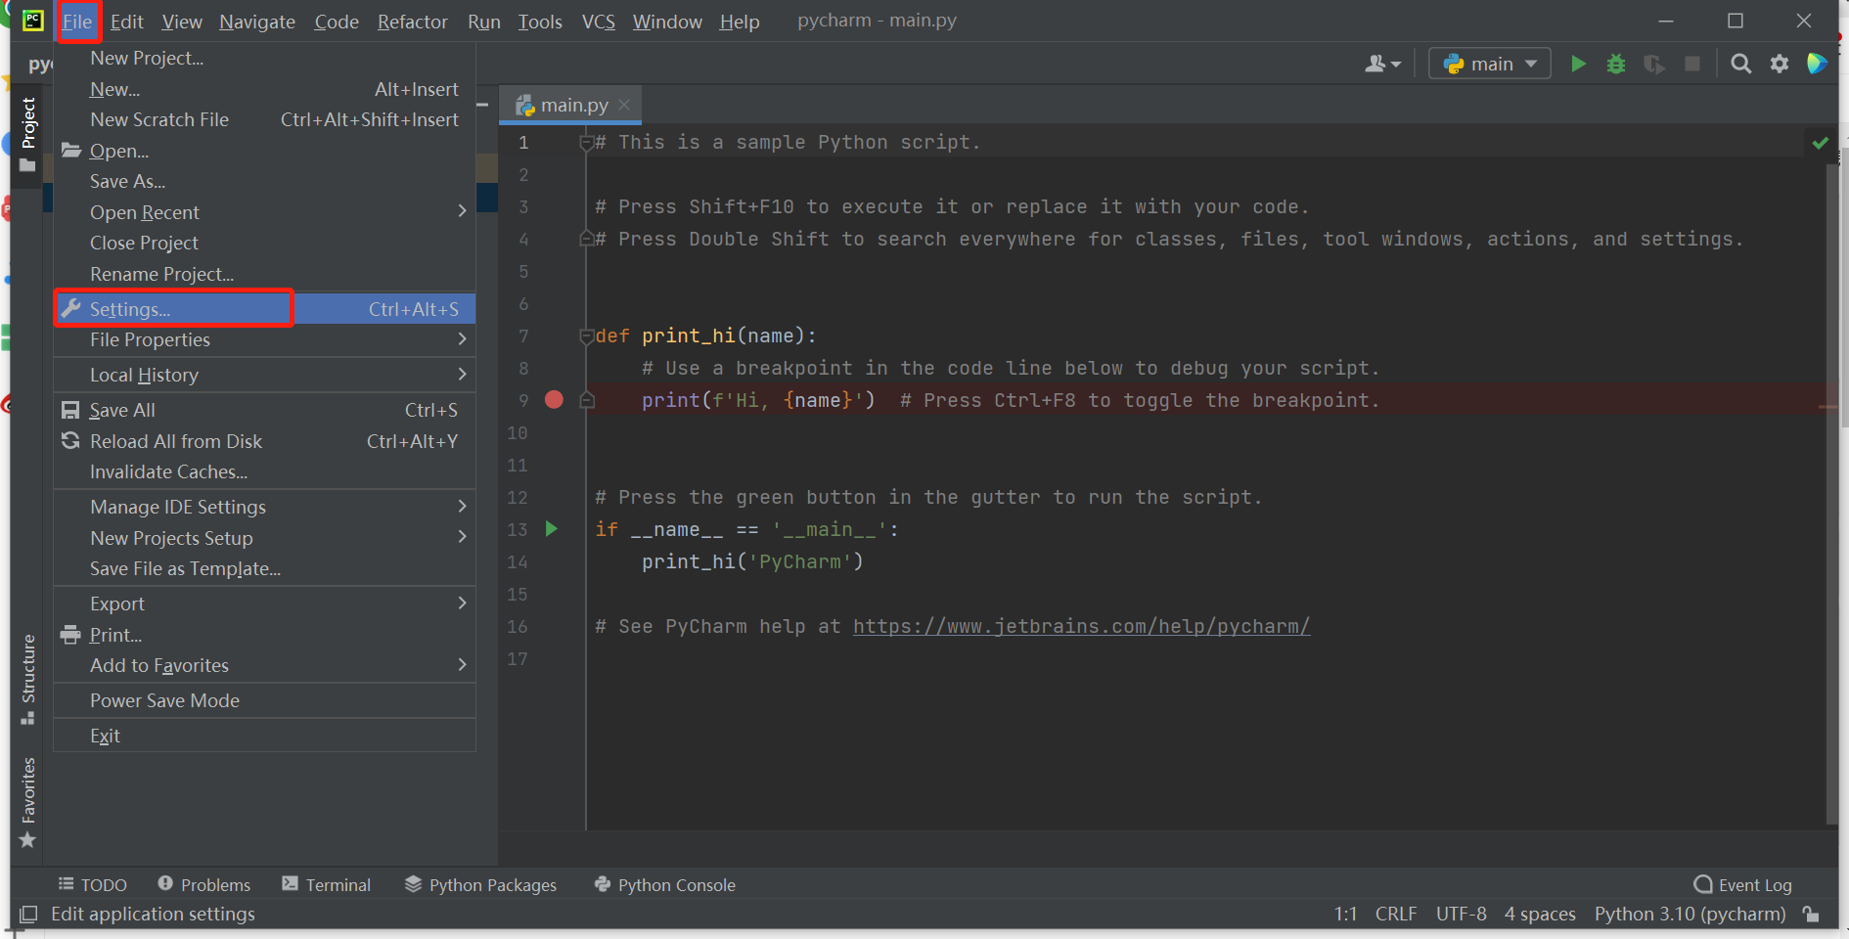Open the Project tool window

(x=27, y=134)
